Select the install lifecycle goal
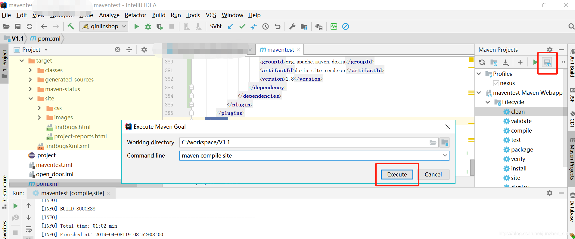The height and width of the screenshot is (239, 575). click(x=518, y=168)
